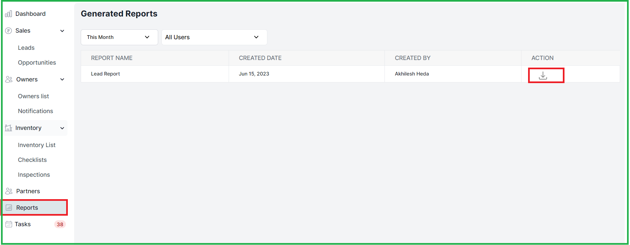Open the All Users filter dropdown
The image size is (630, 245).
(x=214, y=37)
